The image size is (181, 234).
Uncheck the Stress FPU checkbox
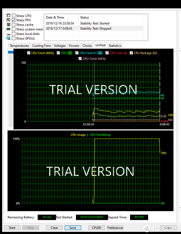point(14,20)
